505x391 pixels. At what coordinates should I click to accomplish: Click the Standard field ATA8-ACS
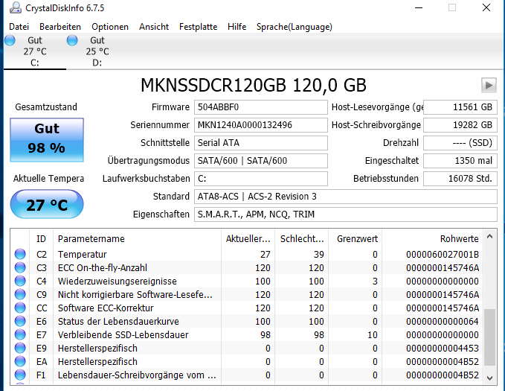point(346,197)
